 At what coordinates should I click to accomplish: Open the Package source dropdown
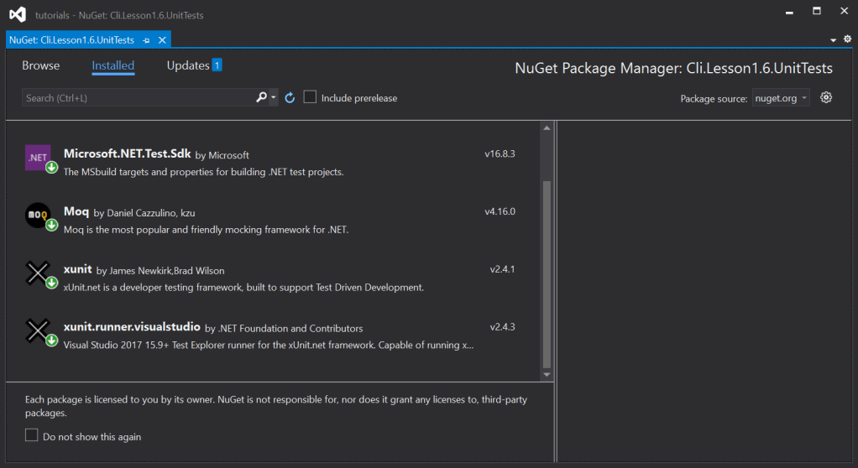(x=781, y=98)
